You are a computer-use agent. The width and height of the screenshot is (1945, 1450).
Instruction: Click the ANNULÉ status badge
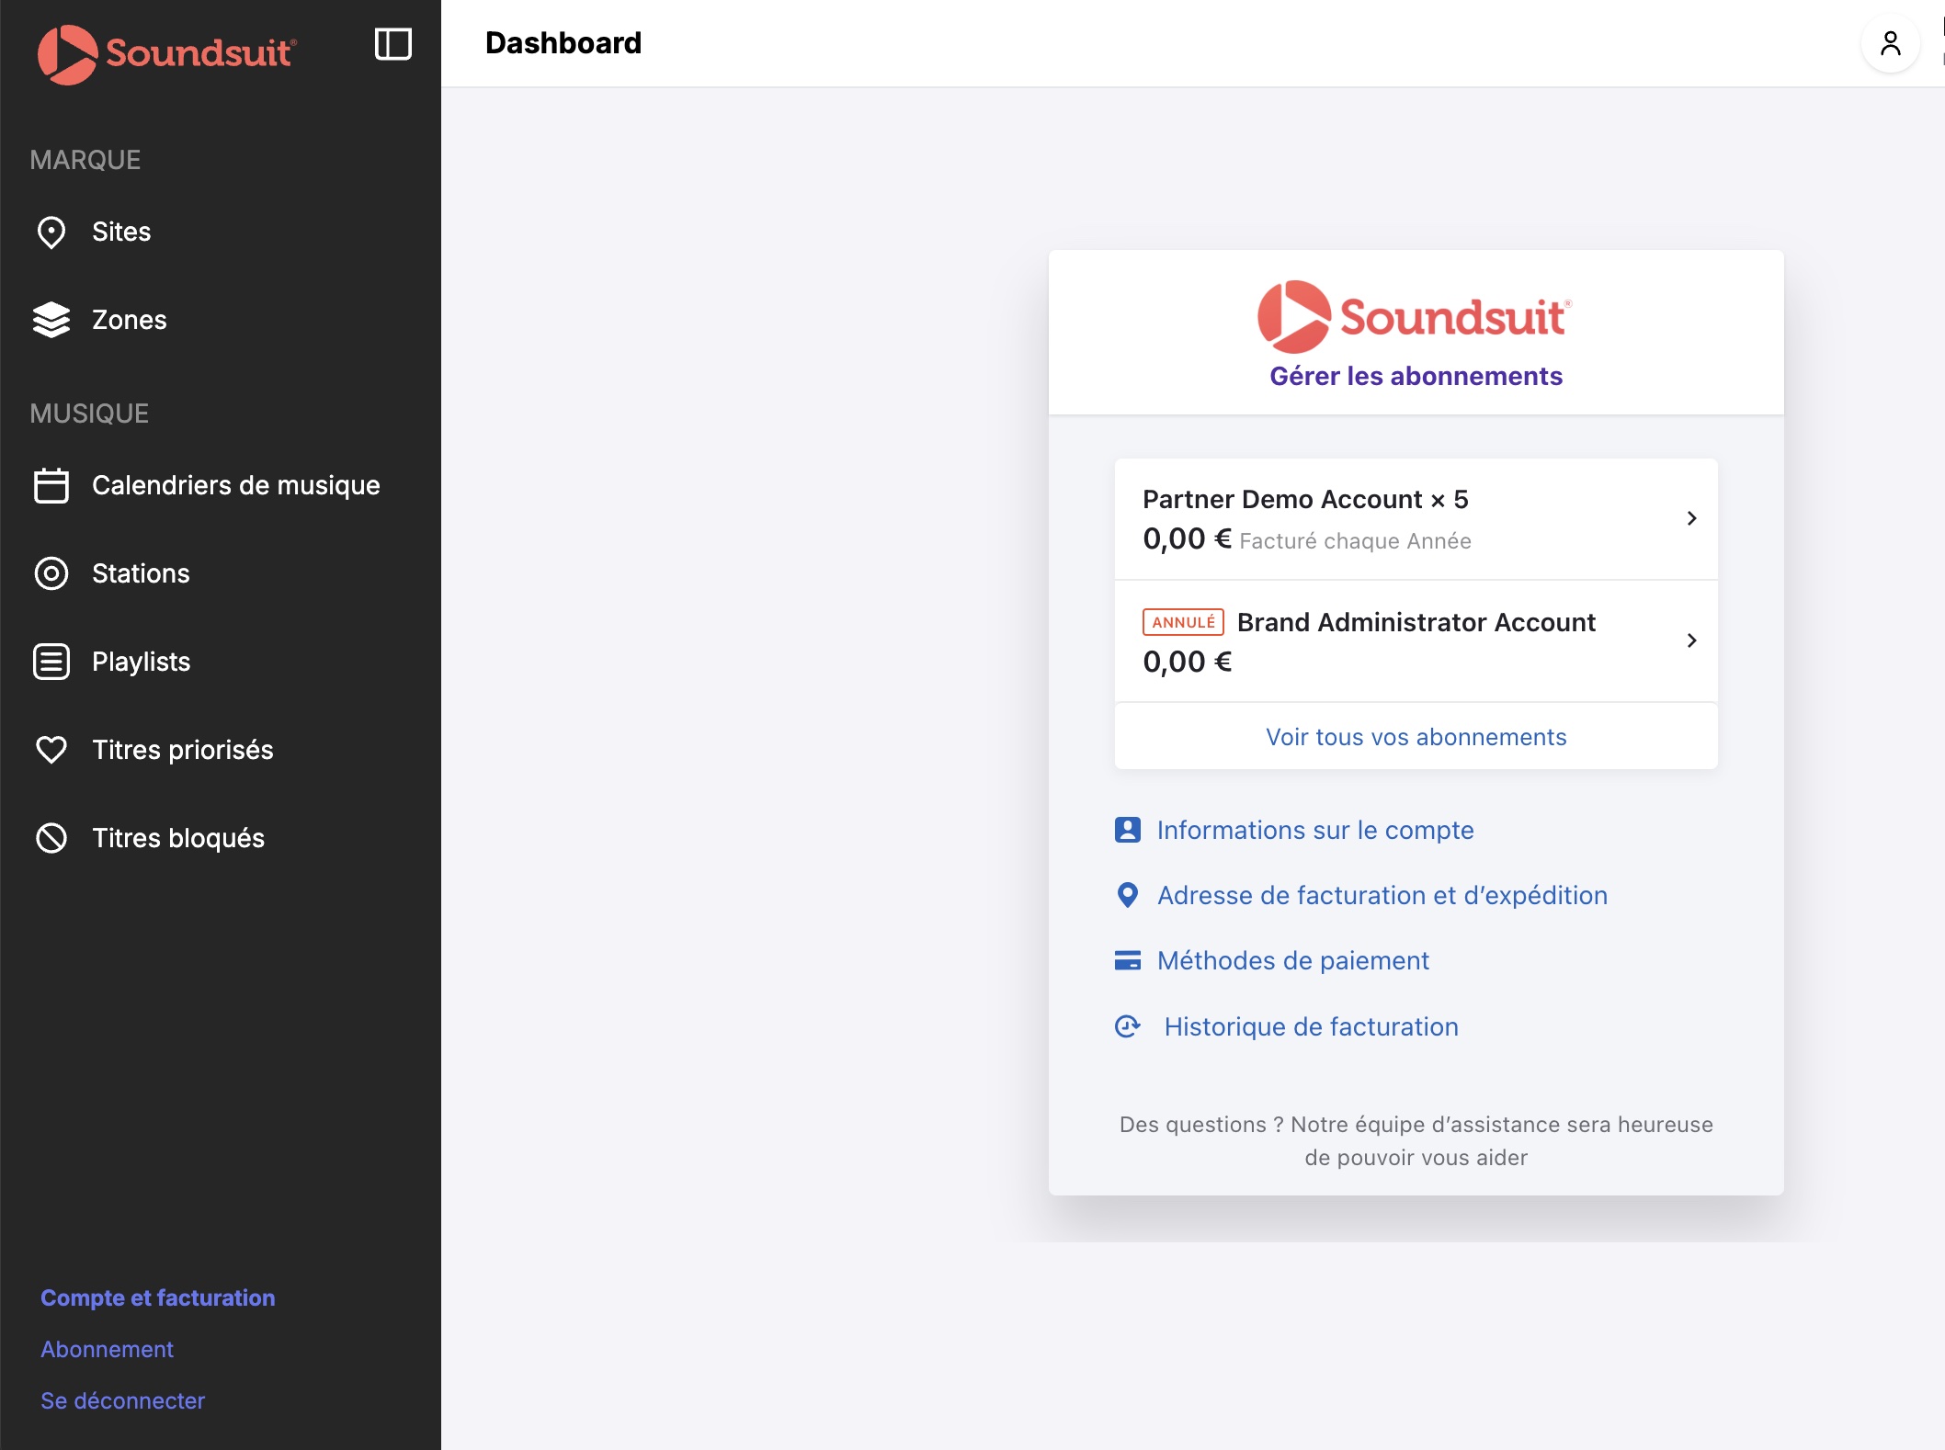click(1183, 622)
